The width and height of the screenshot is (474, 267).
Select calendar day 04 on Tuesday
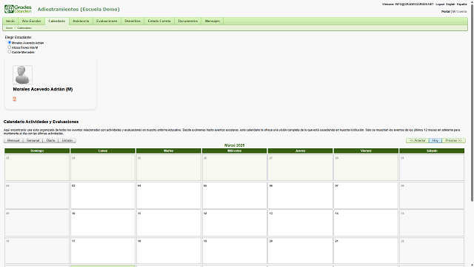[169, 195]
